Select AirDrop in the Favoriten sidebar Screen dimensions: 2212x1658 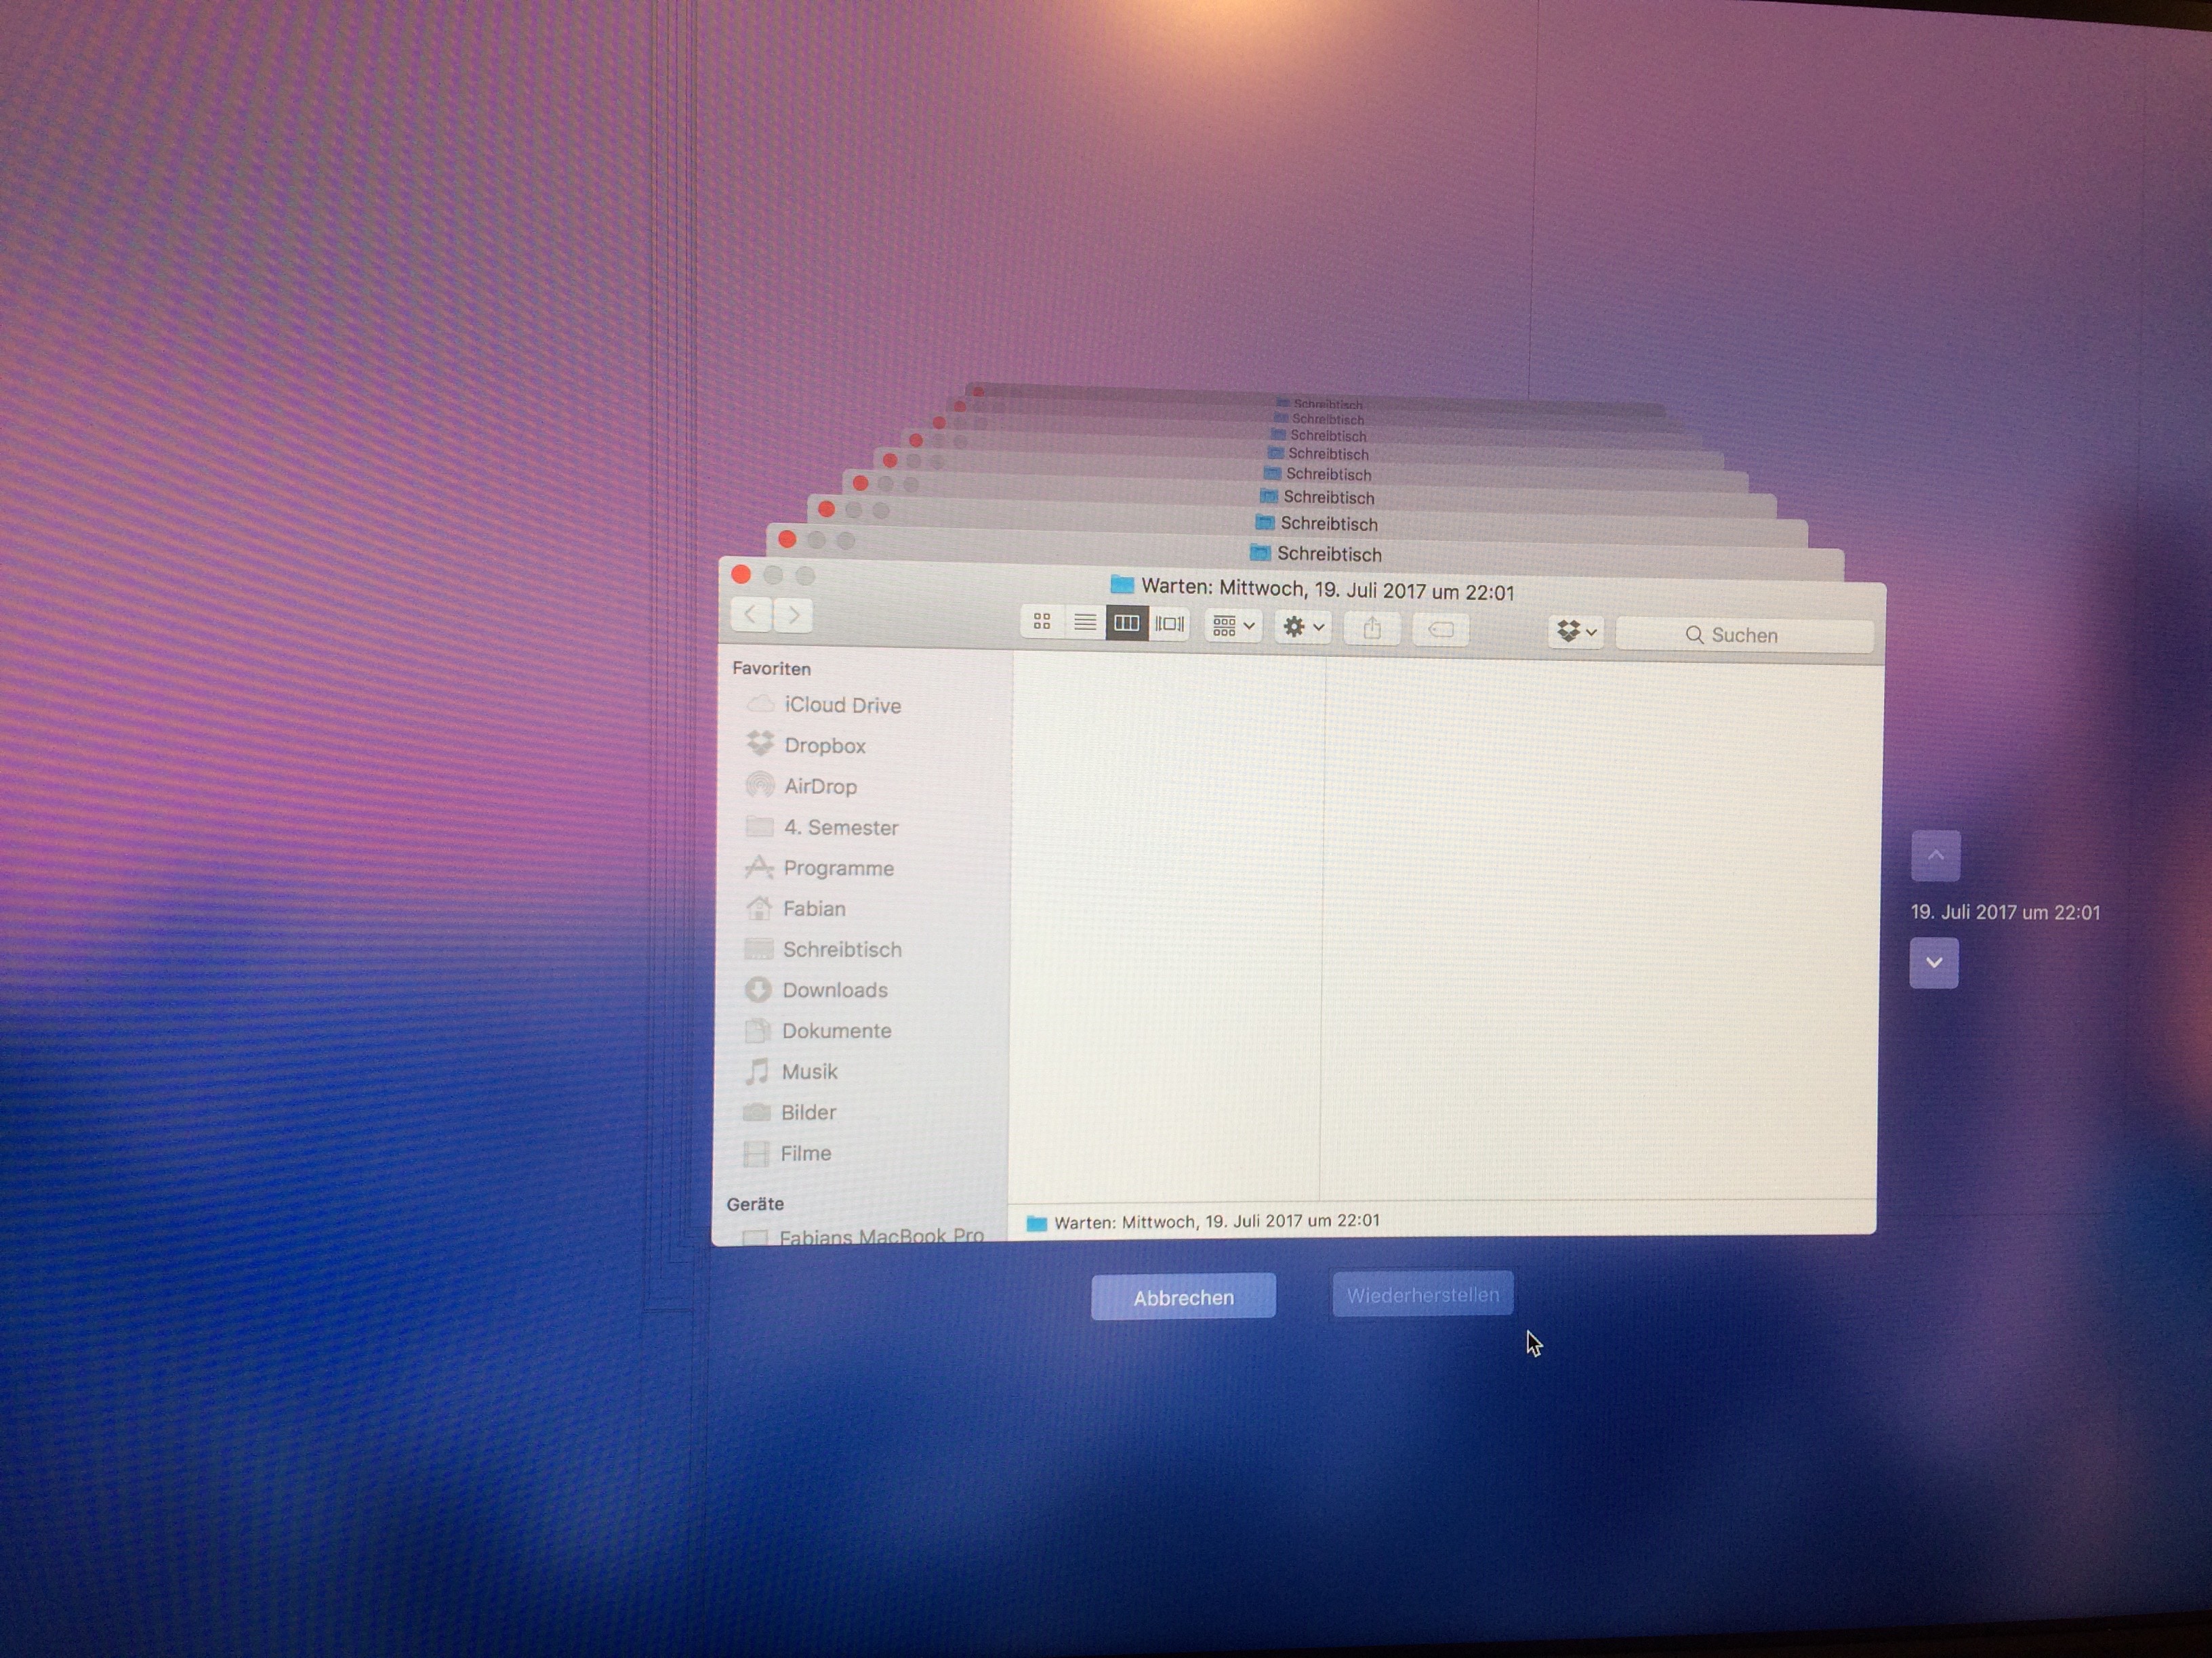819,786
